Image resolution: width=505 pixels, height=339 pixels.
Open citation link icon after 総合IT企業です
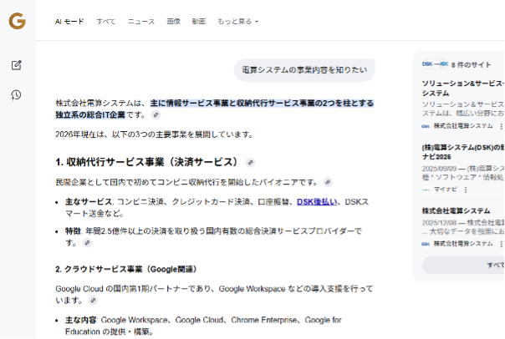click(156, 115)
